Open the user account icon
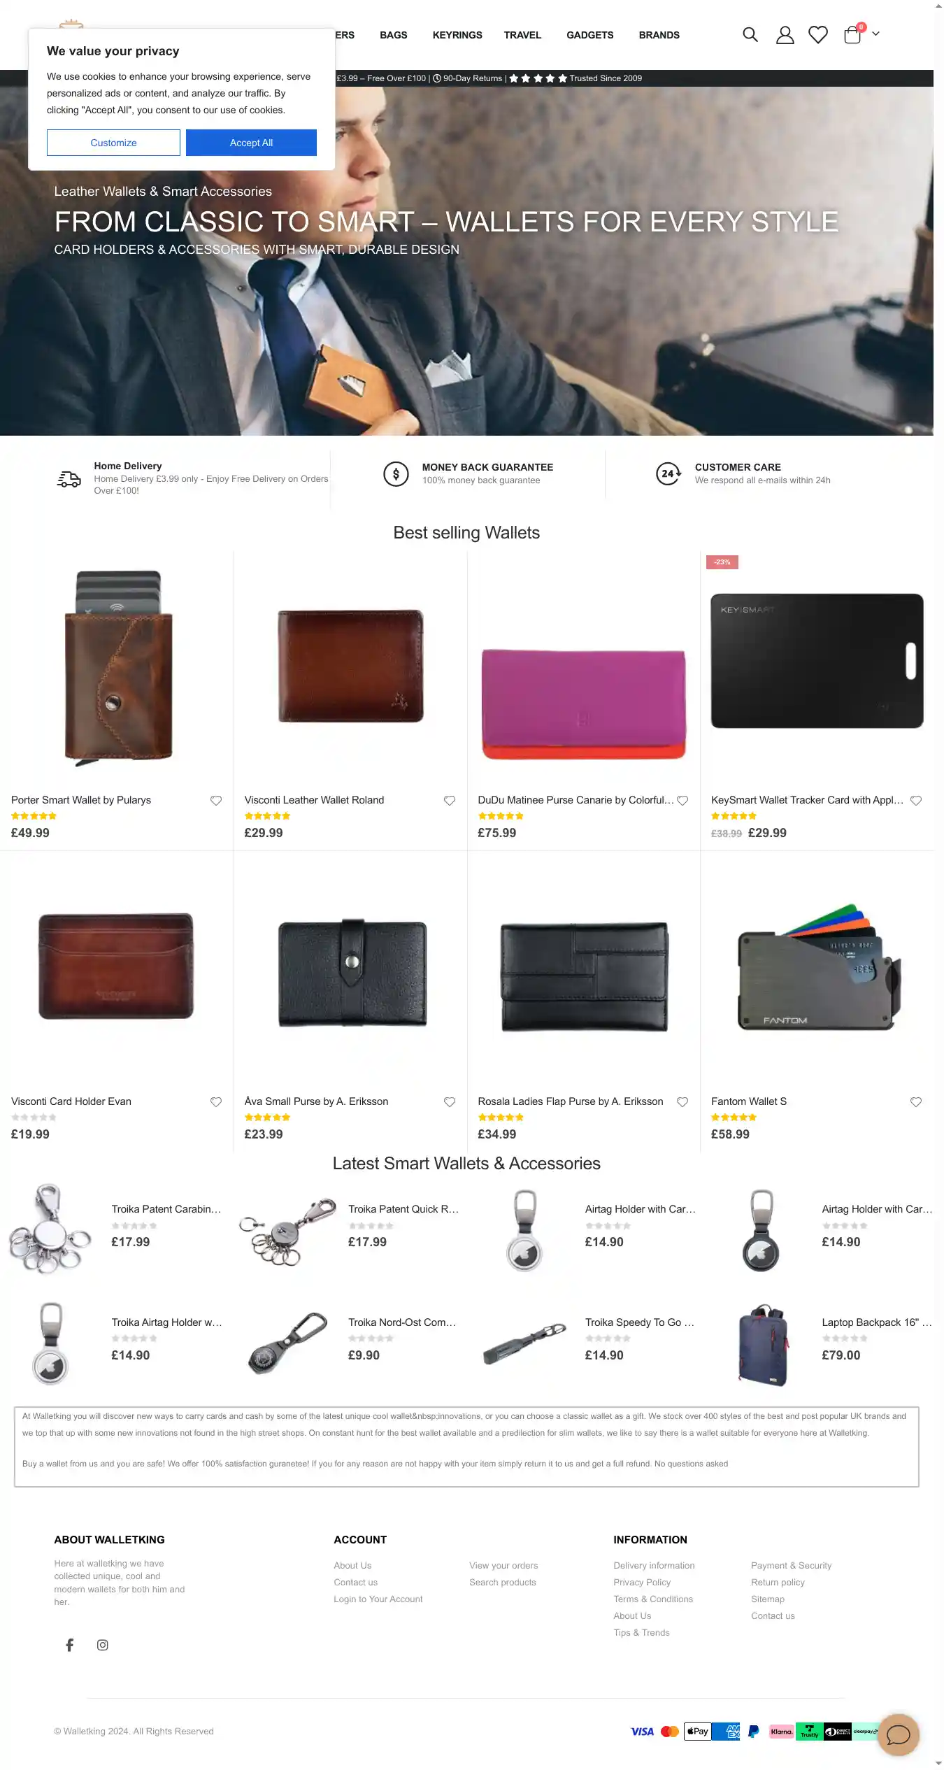 pyautogui.click(x=785, y=35)
